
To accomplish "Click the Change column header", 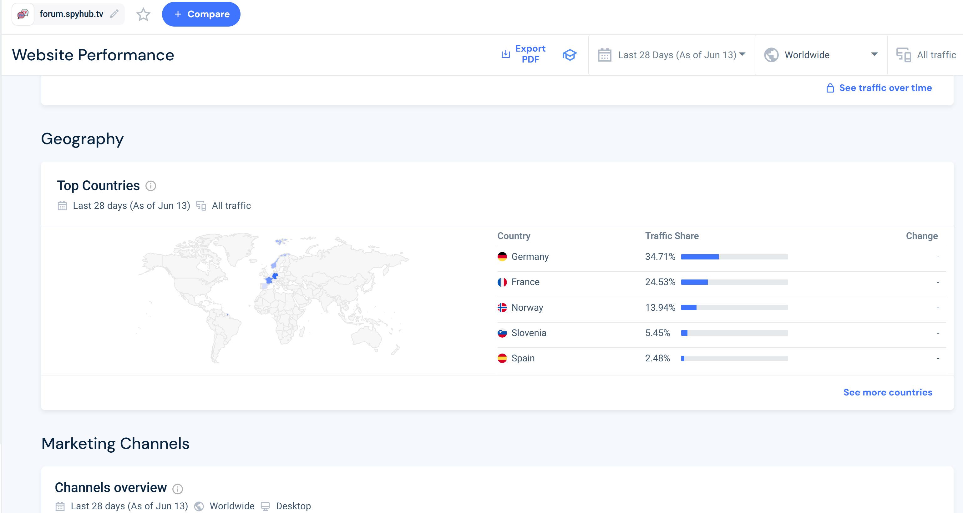I will pyautogui.click(x=921, y=236).
